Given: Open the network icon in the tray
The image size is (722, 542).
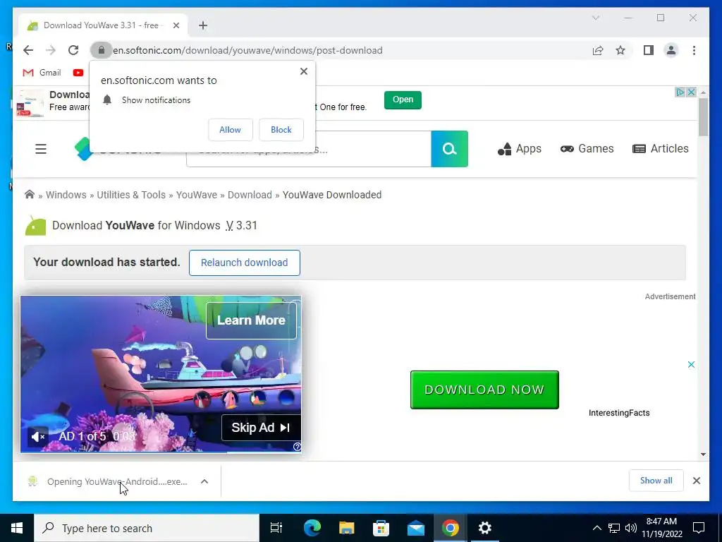Looking at the screenshot, I should (x=614, y=528).
